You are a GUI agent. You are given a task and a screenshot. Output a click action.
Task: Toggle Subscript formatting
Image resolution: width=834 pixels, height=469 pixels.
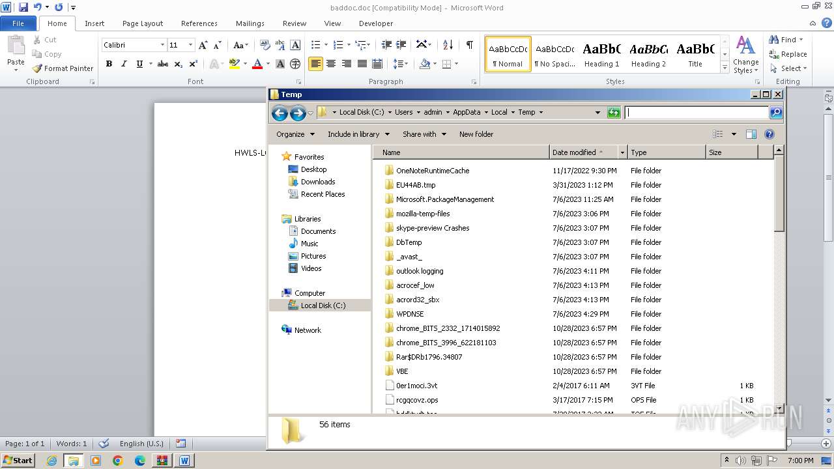tap(179, 64)
